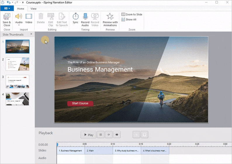Select slide 3 thumbnail
Screen dimensions: 232x164
click(x=18, y=82)
